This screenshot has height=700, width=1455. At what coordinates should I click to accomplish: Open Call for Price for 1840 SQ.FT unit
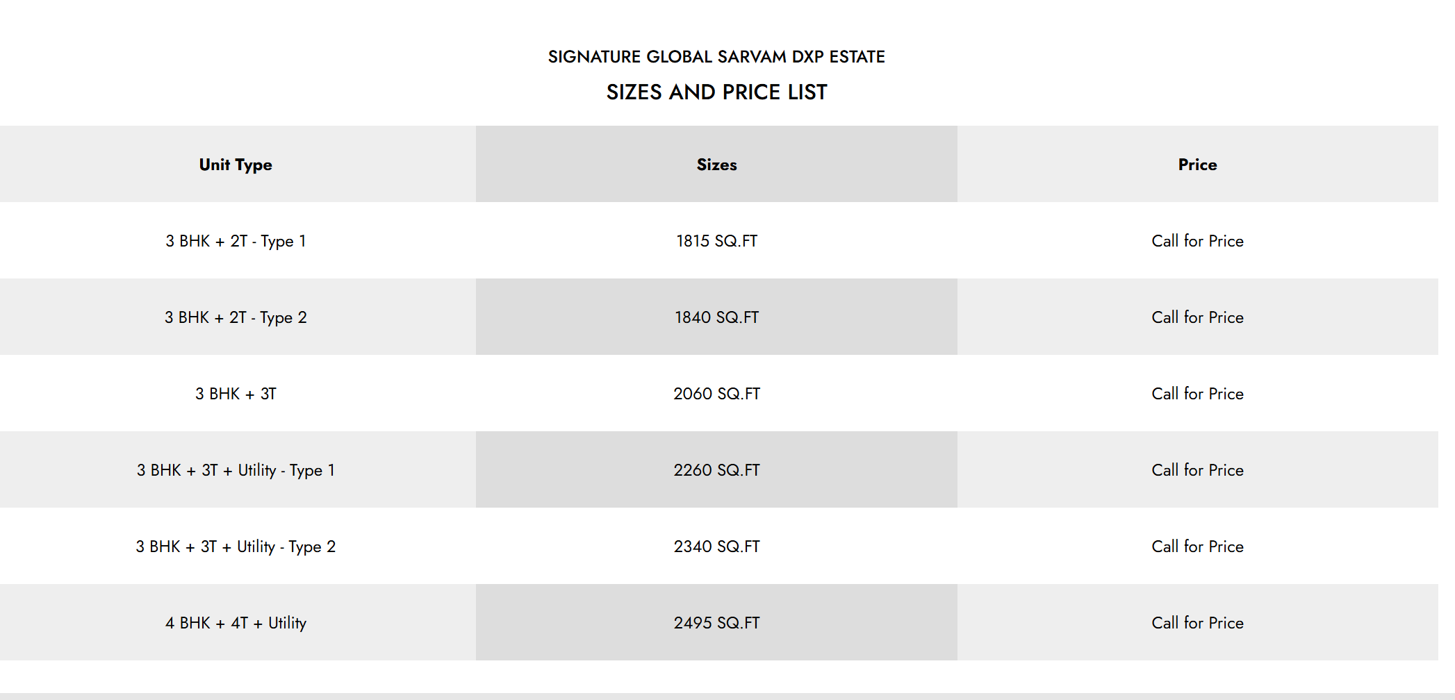click(1197, 317)
